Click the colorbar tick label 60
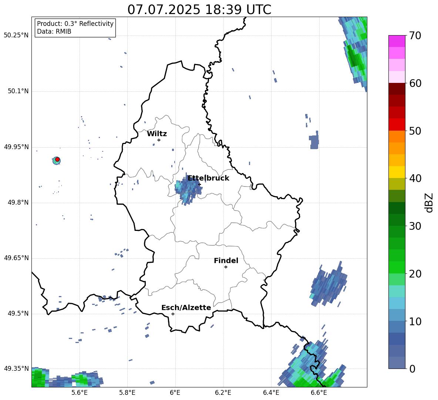 (415, 83)
